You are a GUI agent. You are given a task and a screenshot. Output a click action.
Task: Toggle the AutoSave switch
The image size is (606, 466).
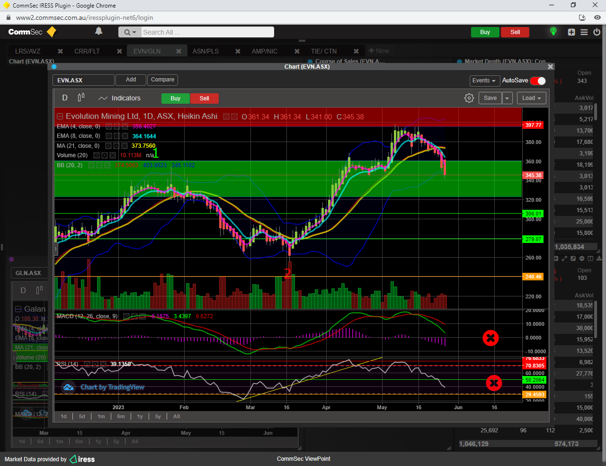(x=538, y=81)
